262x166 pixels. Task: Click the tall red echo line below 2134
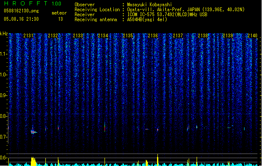pos(105,127)
